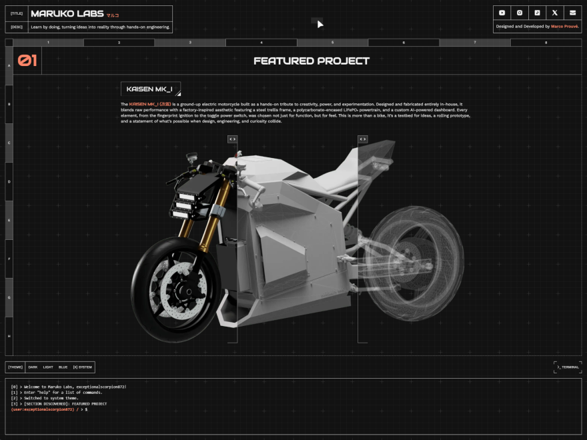This screenshot has height=440, width=587.
Task: Click the email envelope icon
Action: 572,13
